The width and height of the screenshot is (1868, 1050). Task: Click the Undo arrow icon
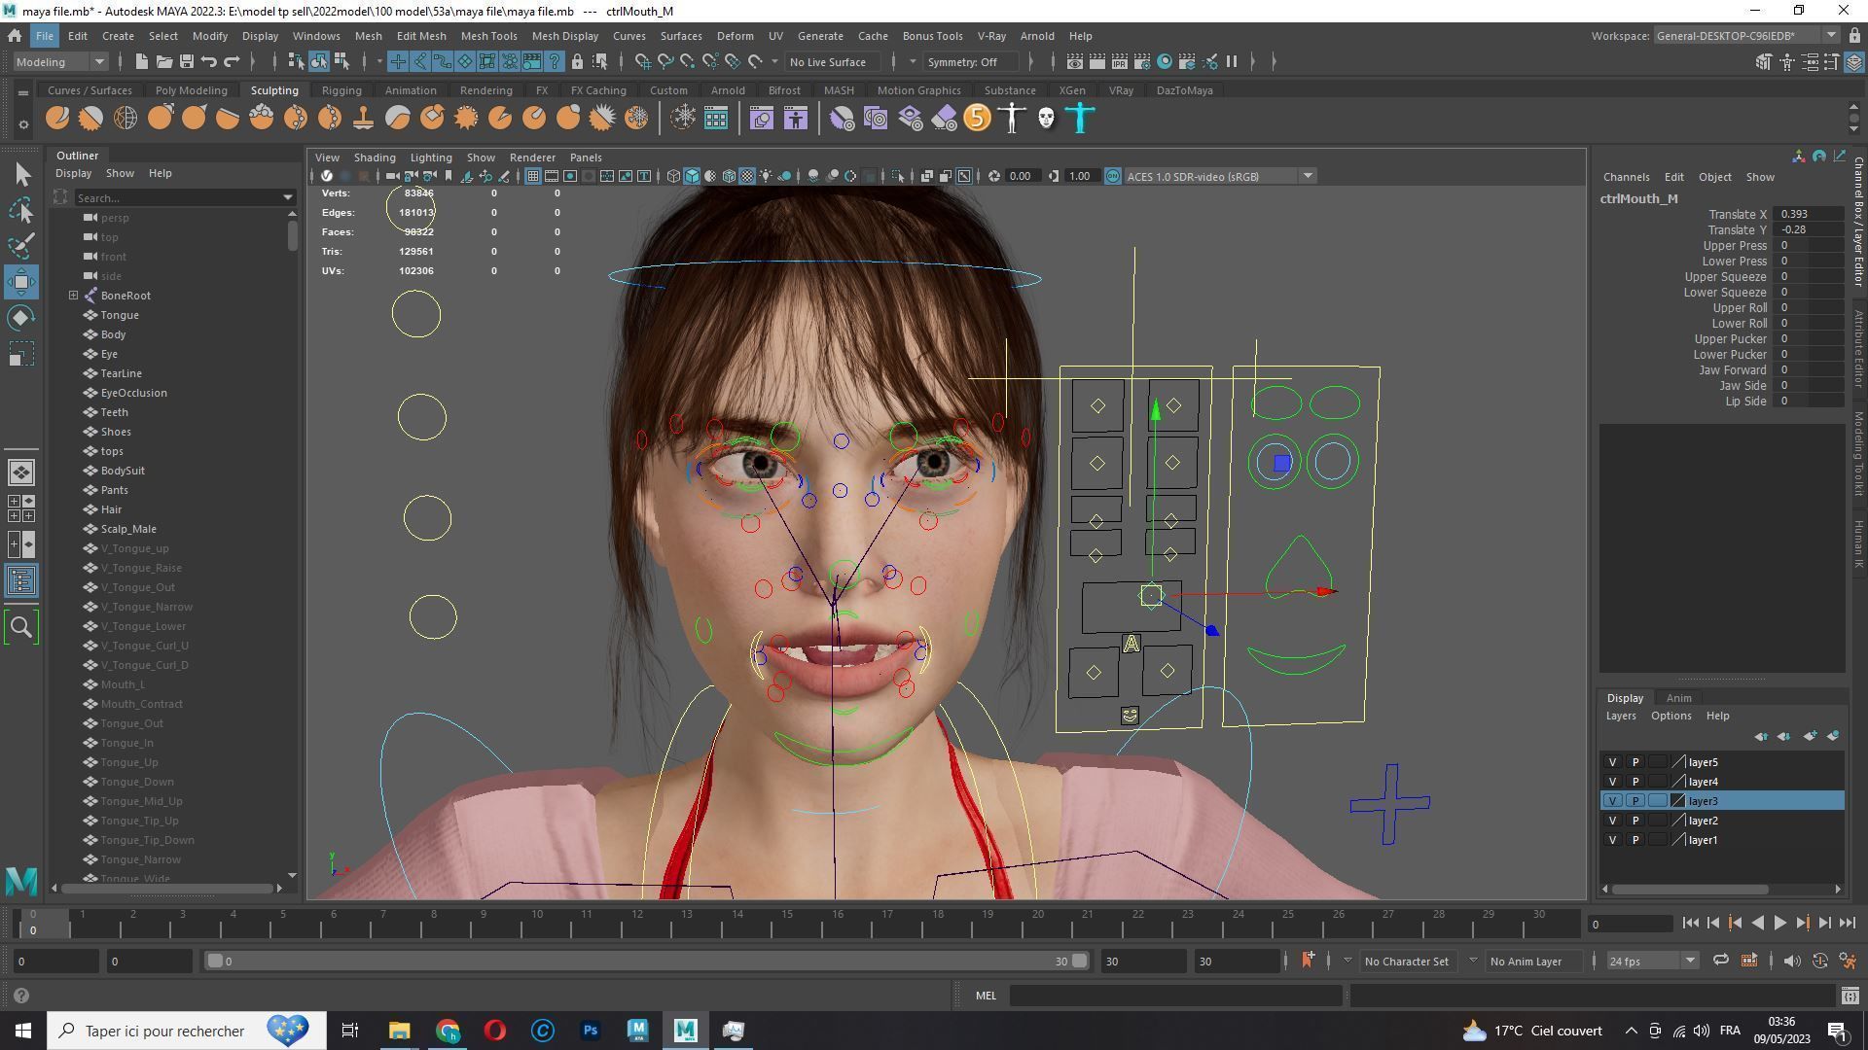[209, 62]
